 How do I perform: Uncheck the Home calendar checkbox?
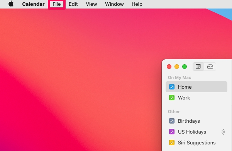[x=172, y=87]
